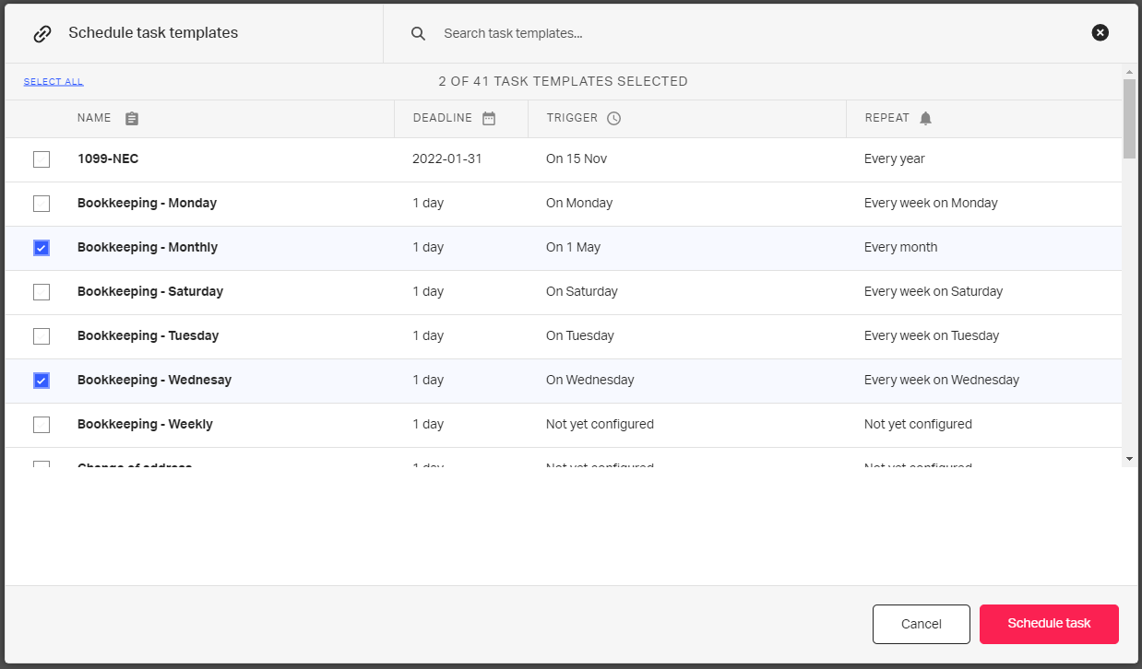The width and height of the screenshot is (1142, 669).
Task: Select the Bookkeeping - Tuesday name
Action: point(148,335)
